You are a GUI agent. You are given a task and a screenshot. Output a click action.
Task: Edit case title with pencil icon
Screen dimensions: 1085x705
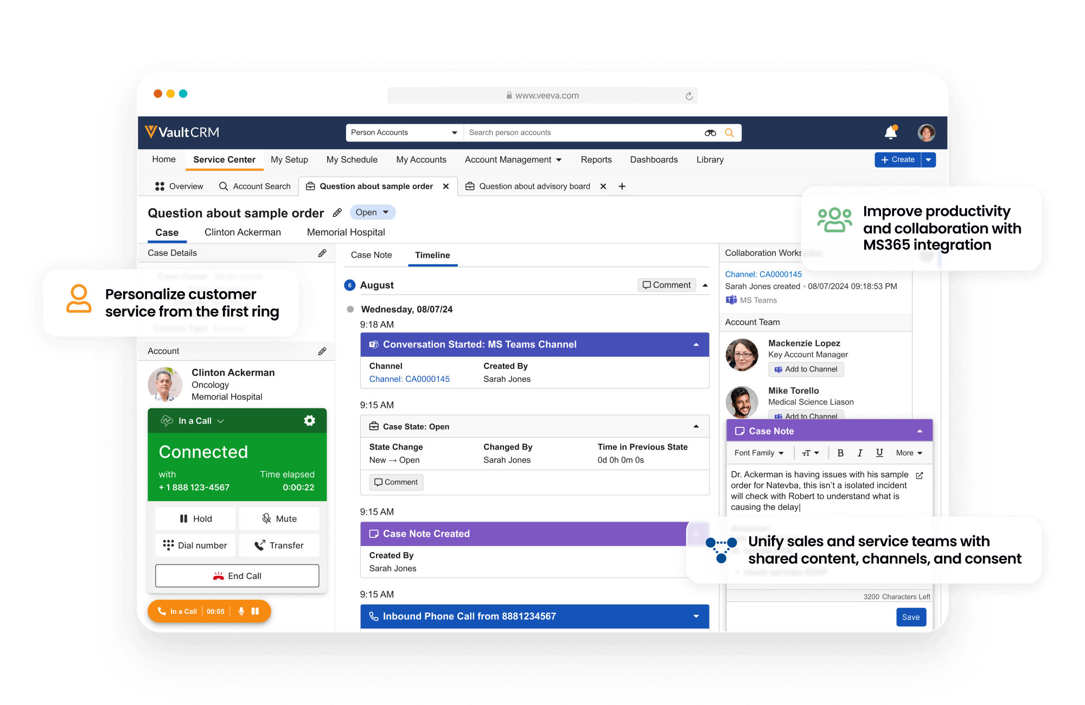337,213
